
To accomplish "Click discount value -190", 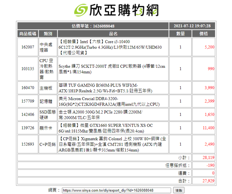I will point(210,165).
